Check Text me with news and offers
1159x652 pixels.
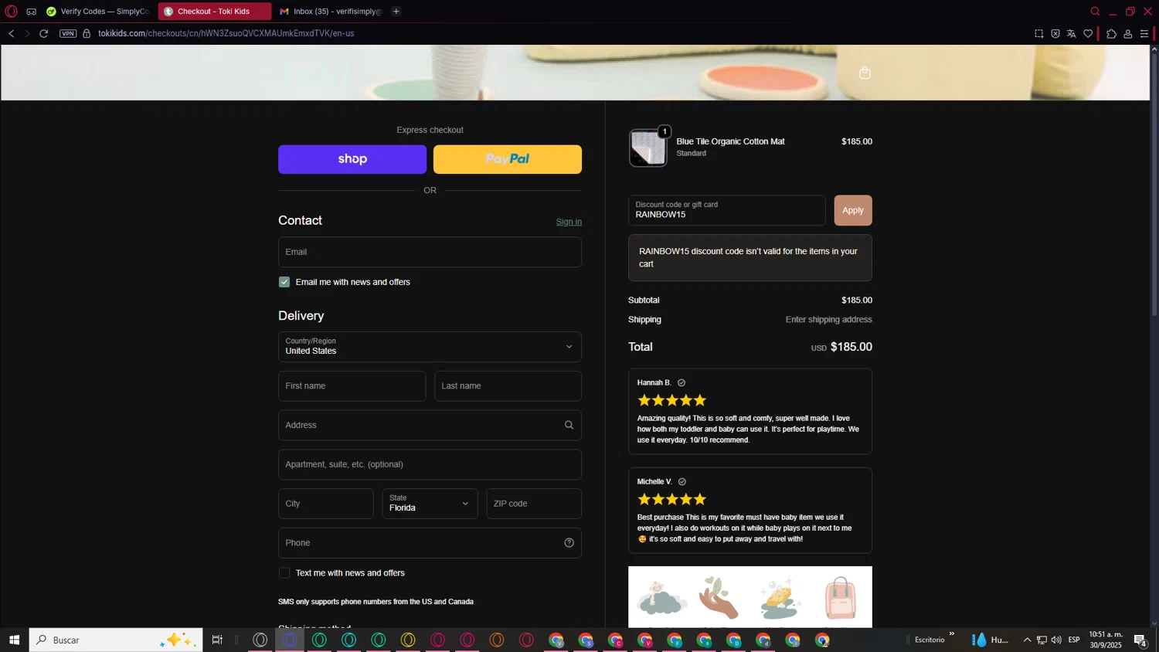point(284,573)
